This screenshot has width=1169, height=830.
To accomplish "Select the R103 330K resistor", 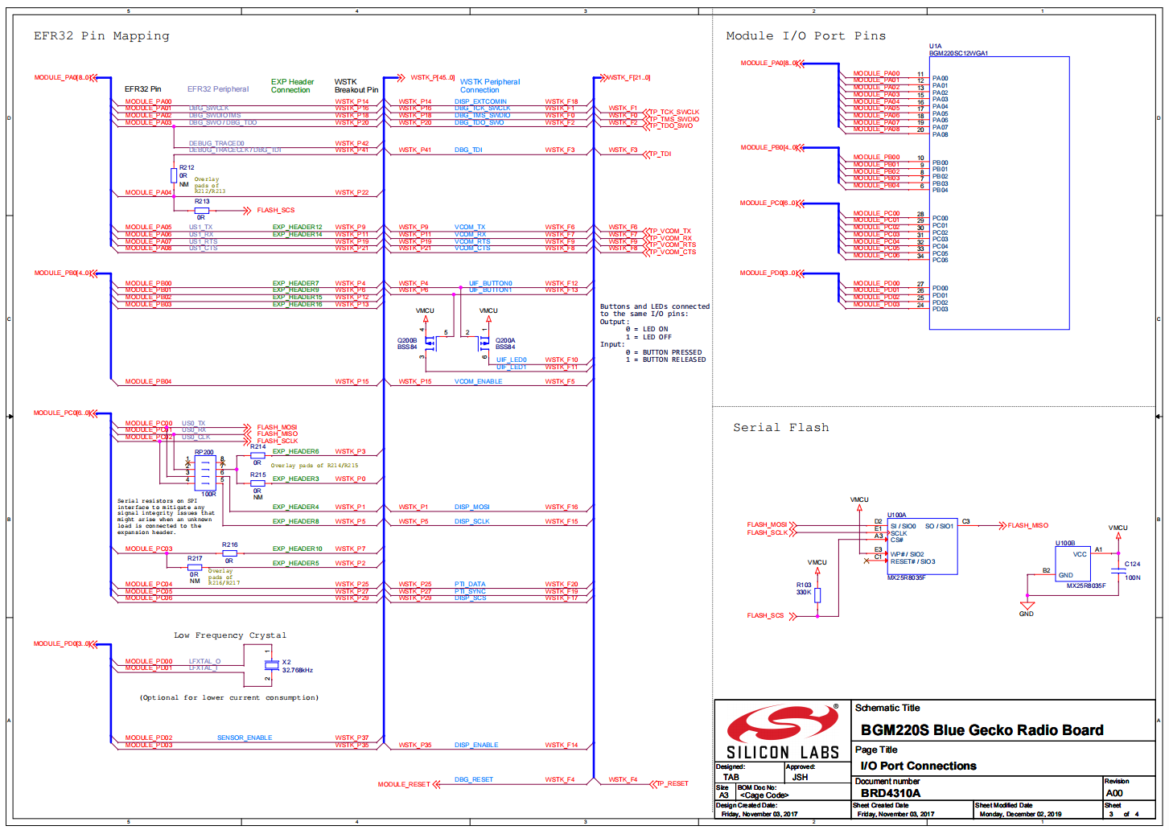I will (x=817, y=595).
